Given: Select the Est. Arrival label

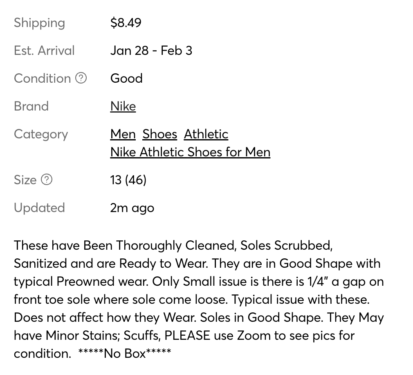Looking at the screenshot, I should pos(44,50).
